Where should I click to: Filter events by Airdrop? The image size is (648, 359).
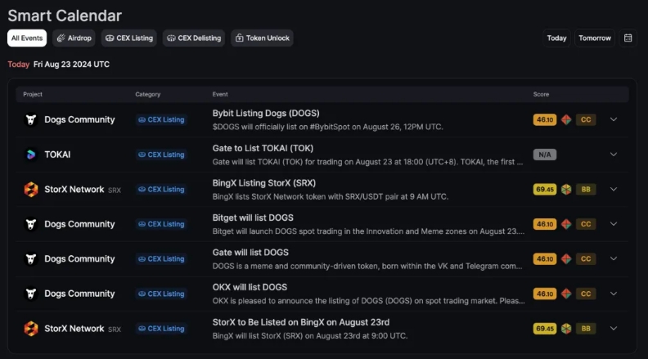pos(74,38)
